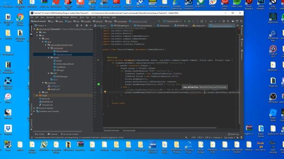Expand External Libraries node

(35, 108)
